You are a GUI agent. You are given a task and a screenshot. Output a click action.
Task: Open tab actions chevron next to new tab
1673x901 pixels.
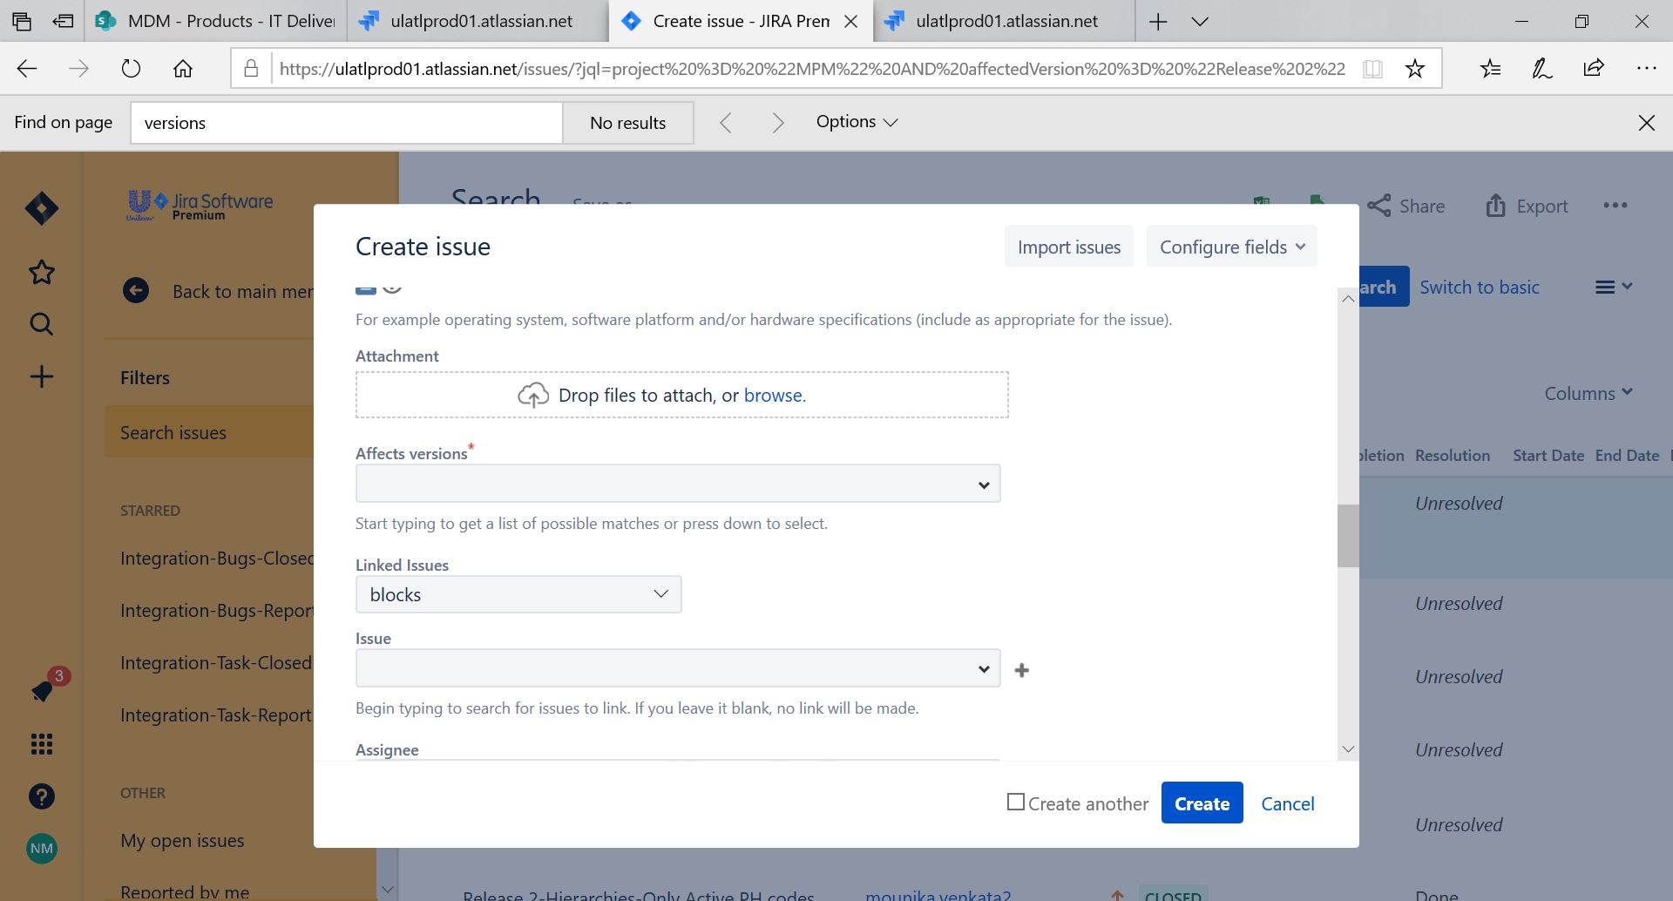(x=1200, y=22)
